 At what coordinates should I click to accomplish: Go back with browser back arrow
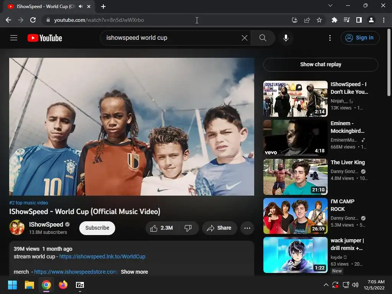(x=8, y=20)
